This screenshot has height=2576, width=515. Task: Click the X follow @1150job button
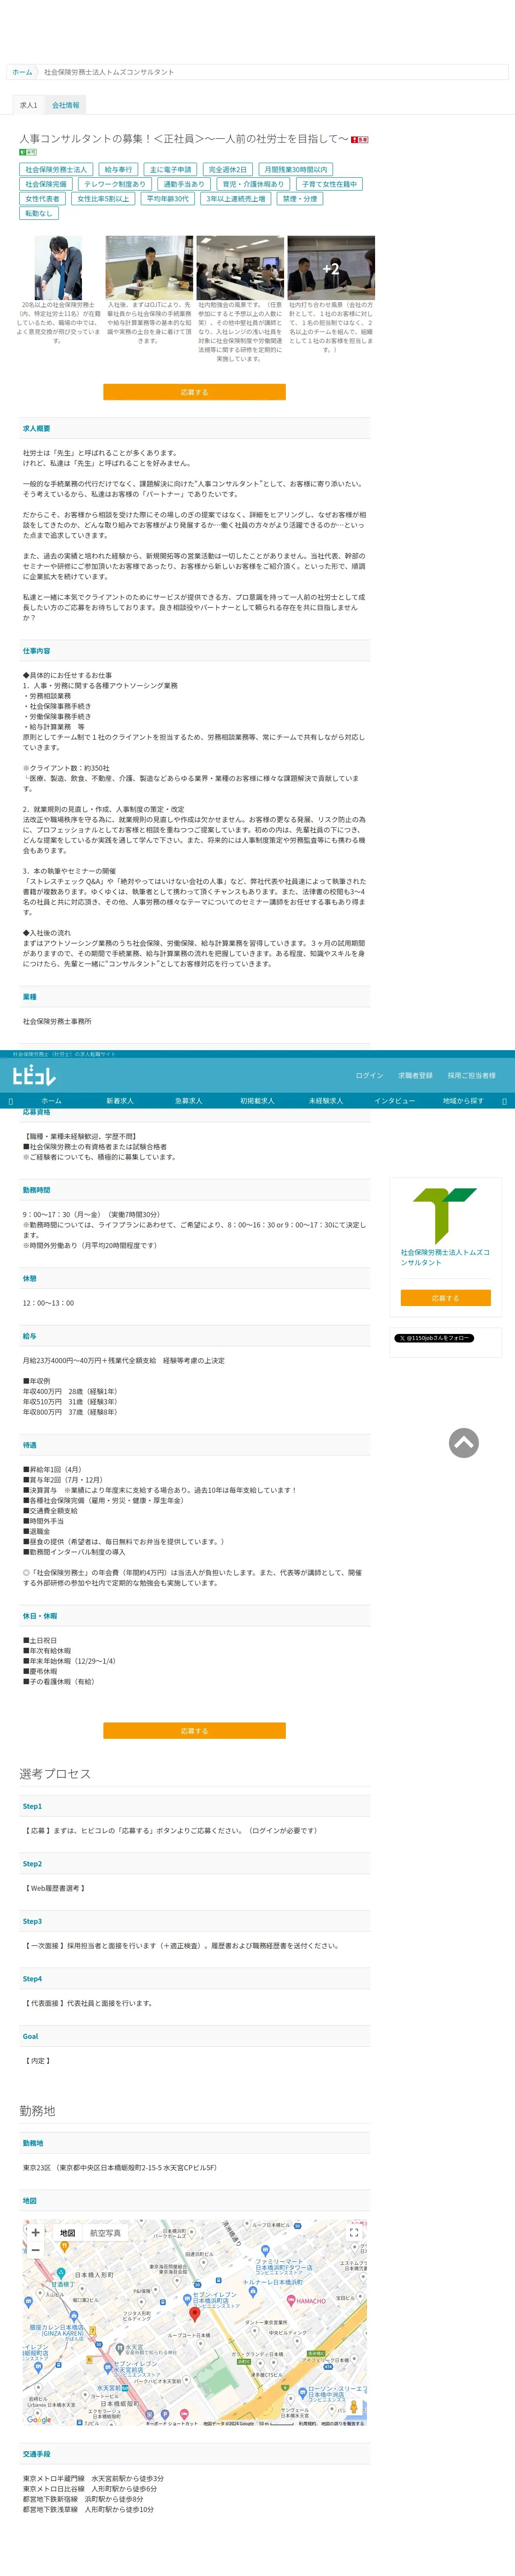point(433,1337)
